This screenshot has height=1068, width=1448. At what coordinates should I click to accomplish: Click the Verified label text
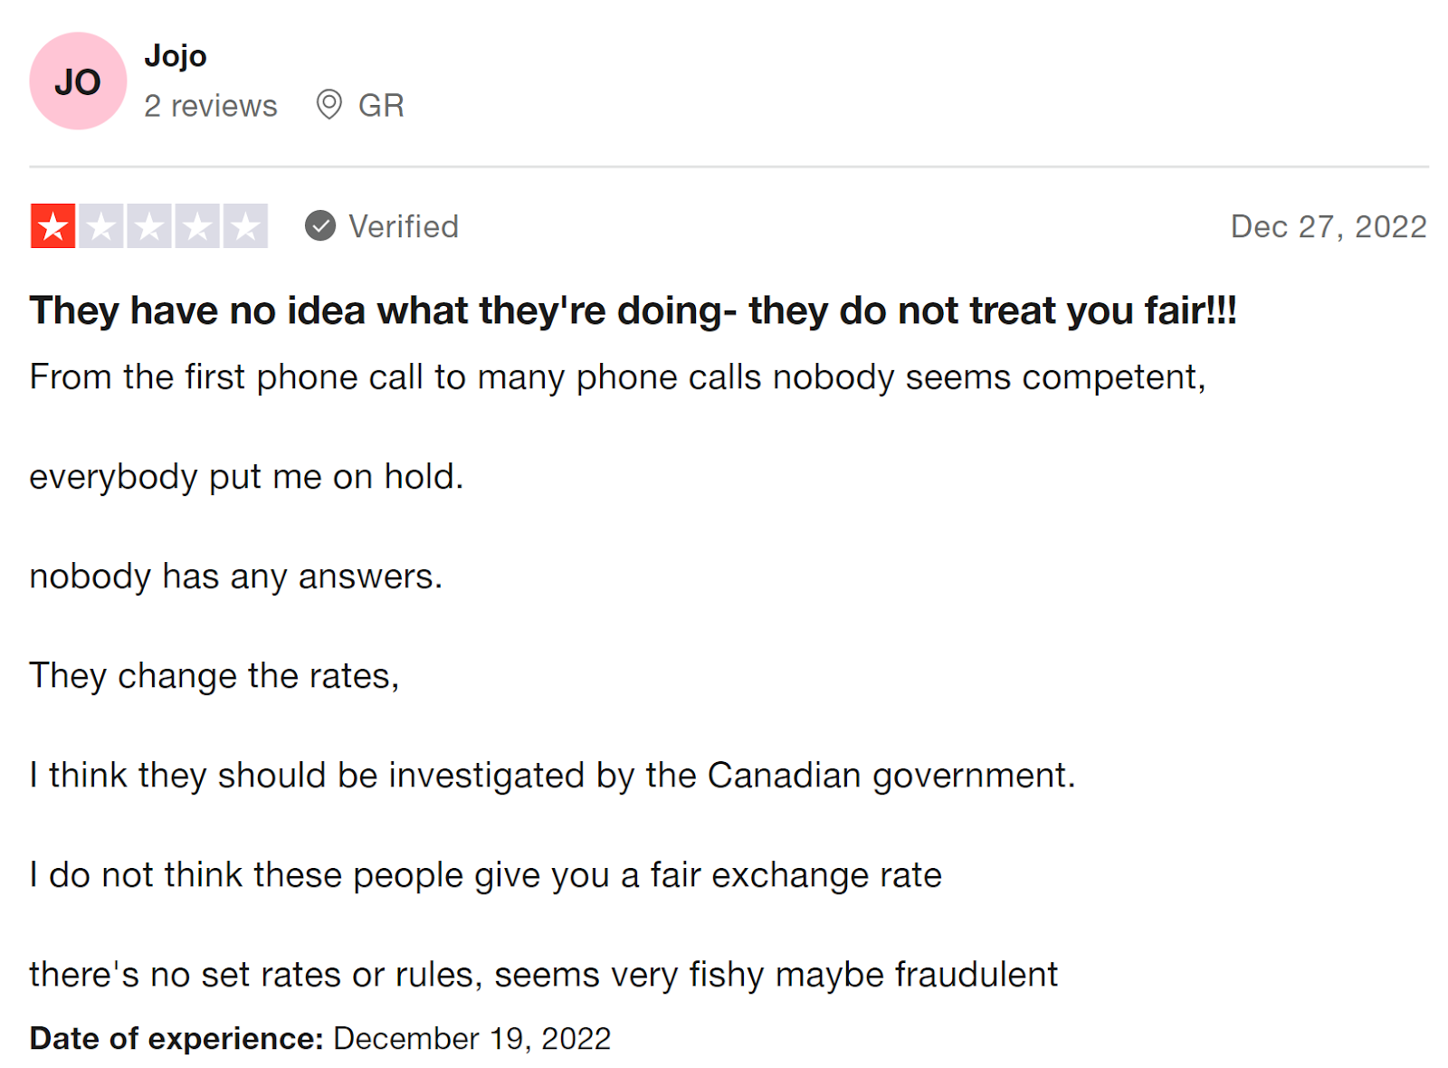pyautogui.click(x=404, y=226)
